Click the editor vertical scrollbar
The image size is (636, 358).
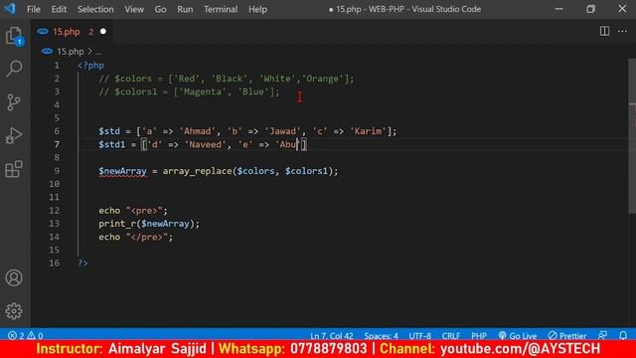632,136
